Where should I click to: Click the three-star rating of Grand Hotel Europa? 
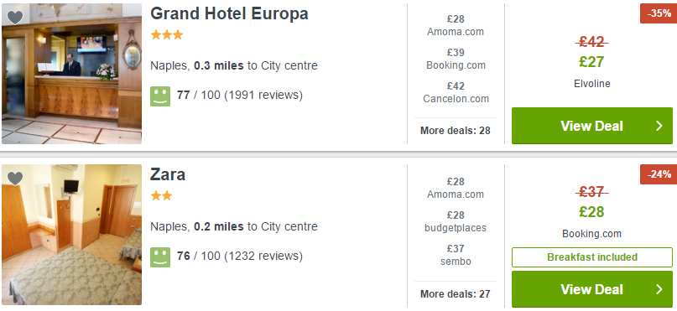click(167, 35)
